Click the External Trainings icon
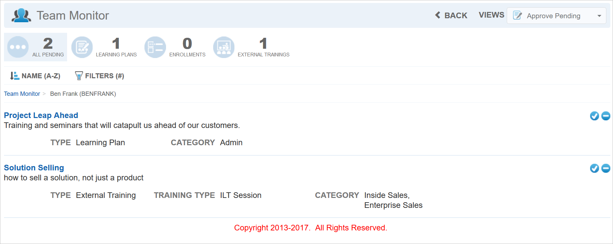The image size is (613, 244). coord(224,47)
